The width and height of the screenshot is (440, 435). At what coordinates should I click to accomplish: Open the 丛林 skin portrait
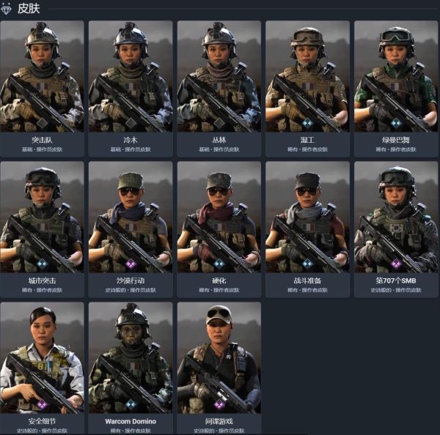pos(219,76)
